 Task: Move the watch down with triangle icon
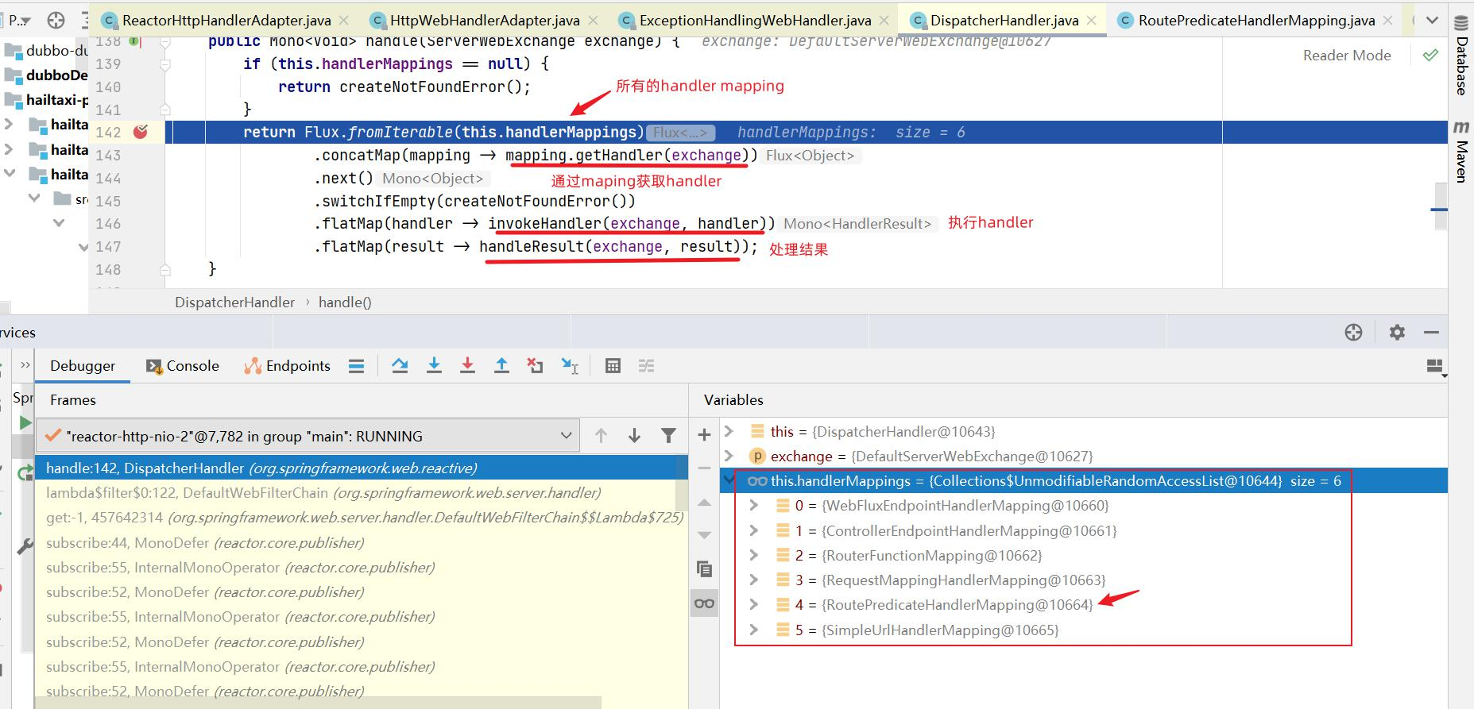(704, 535)
